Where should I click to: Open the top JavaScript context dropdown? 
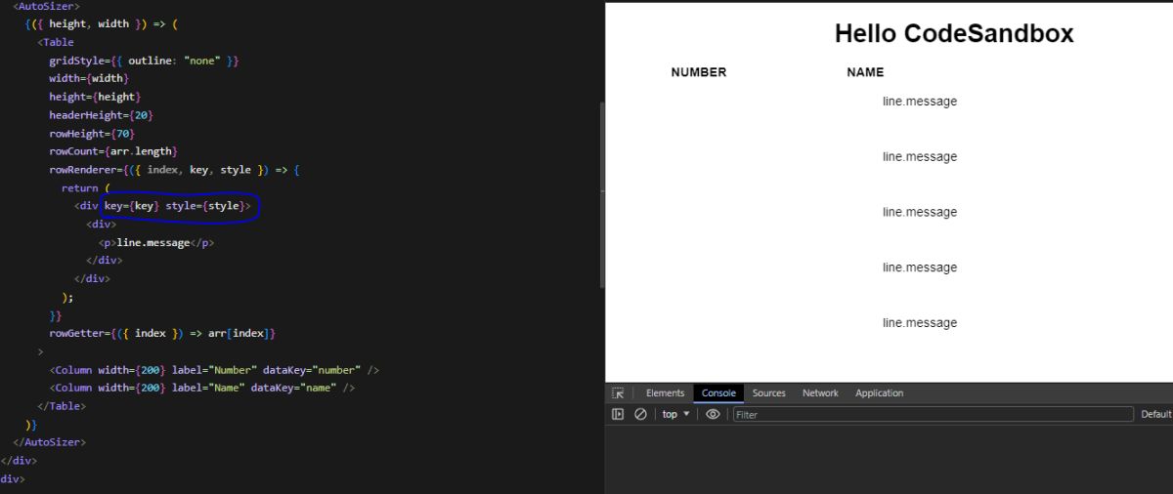[x=675, y=414]
